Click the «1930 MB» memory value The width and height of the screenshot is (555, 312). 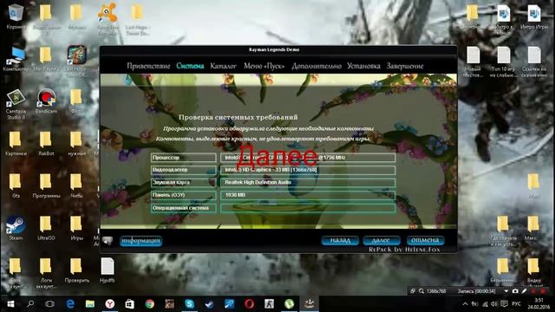308,195
